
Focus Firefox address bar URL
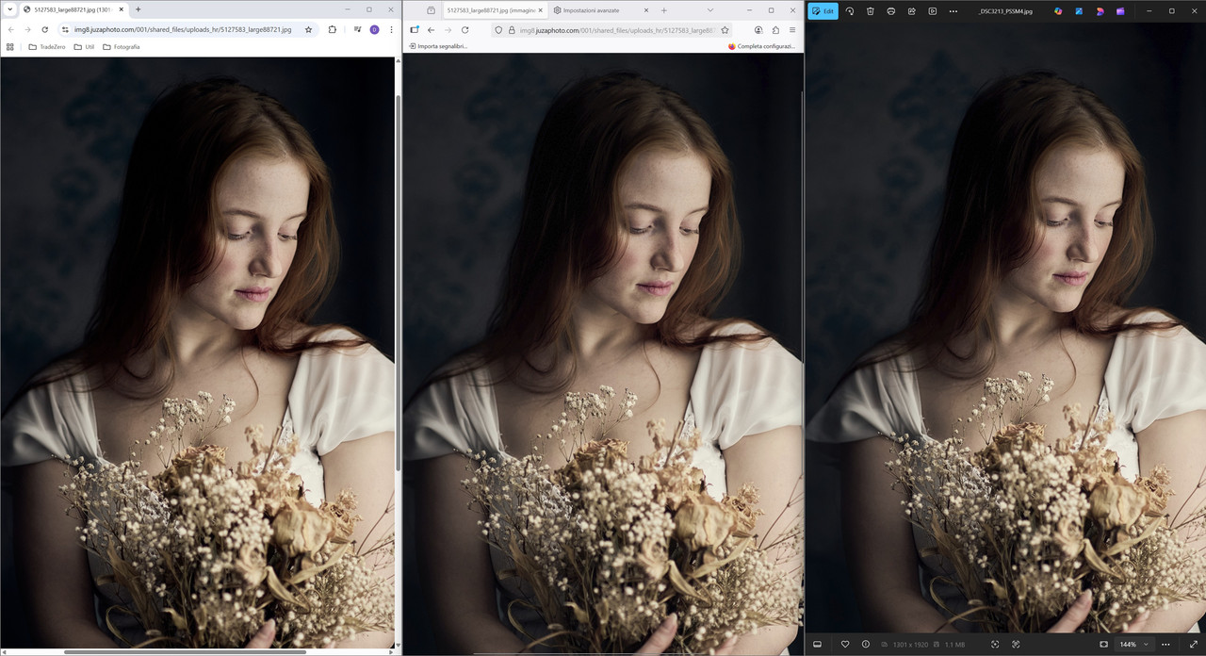[x=617, y=30]
